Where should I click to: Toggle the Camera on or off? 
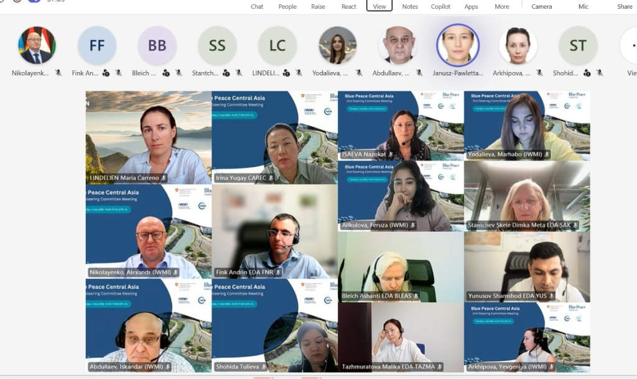[542, 6]
